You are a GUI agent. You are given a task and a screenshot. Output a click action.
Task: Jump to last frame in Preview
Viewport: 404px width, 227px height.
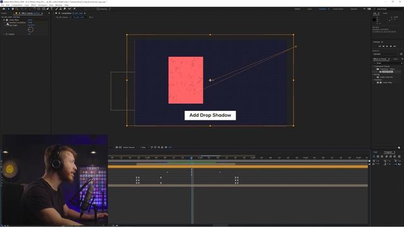coord(395,46)
